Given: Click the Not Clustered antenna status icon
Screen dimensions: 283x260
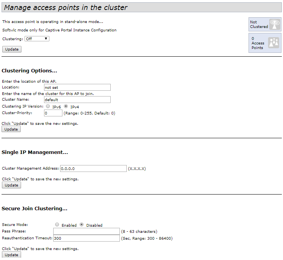Looking at the screenshot, I should click(x=275, y=25).
